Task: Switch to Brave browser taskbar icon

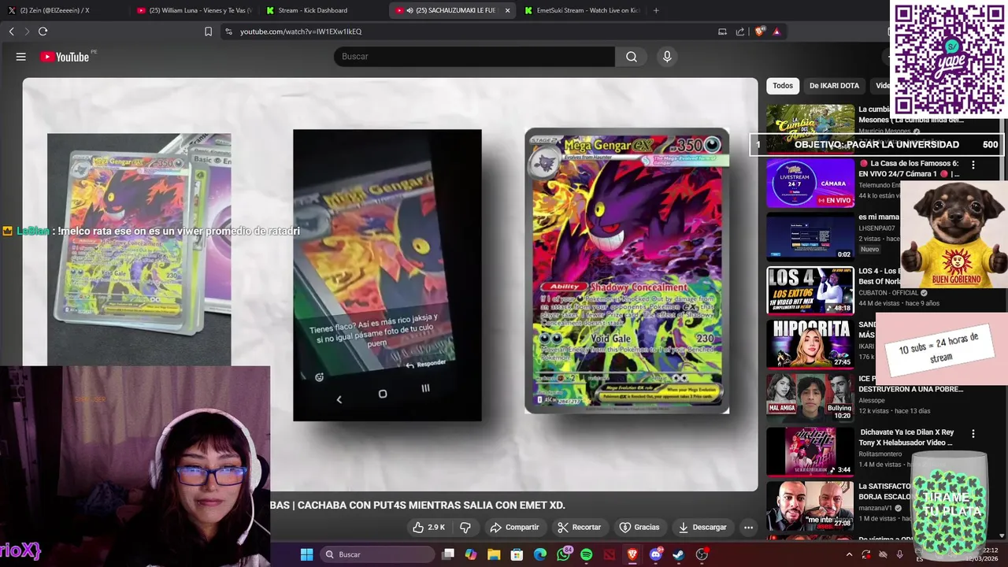Action: (632, 554)
